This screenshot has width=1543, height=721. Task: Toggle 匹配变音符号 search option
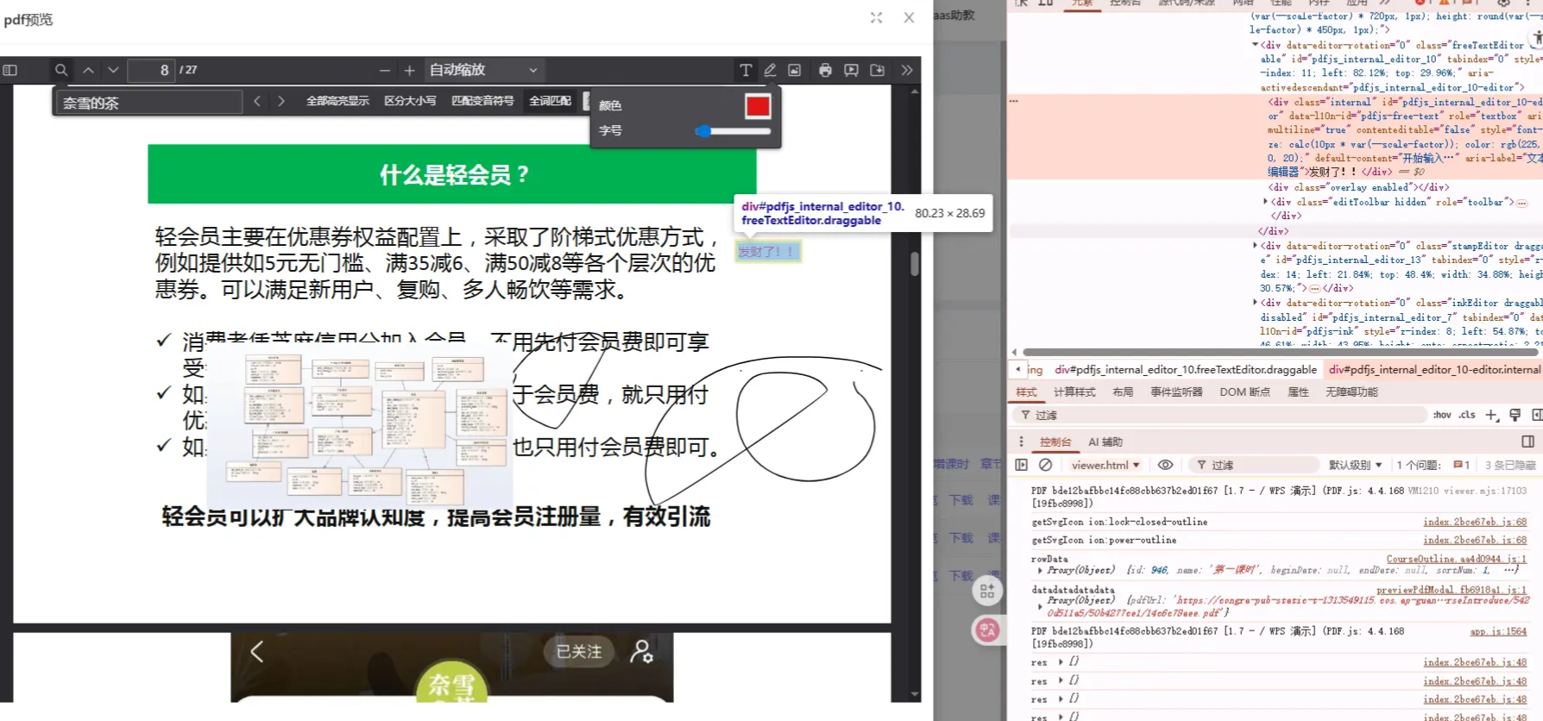pos(482,101)
